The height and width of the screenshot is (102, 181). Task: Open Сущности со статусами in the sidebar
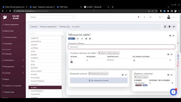click(13, 86)
